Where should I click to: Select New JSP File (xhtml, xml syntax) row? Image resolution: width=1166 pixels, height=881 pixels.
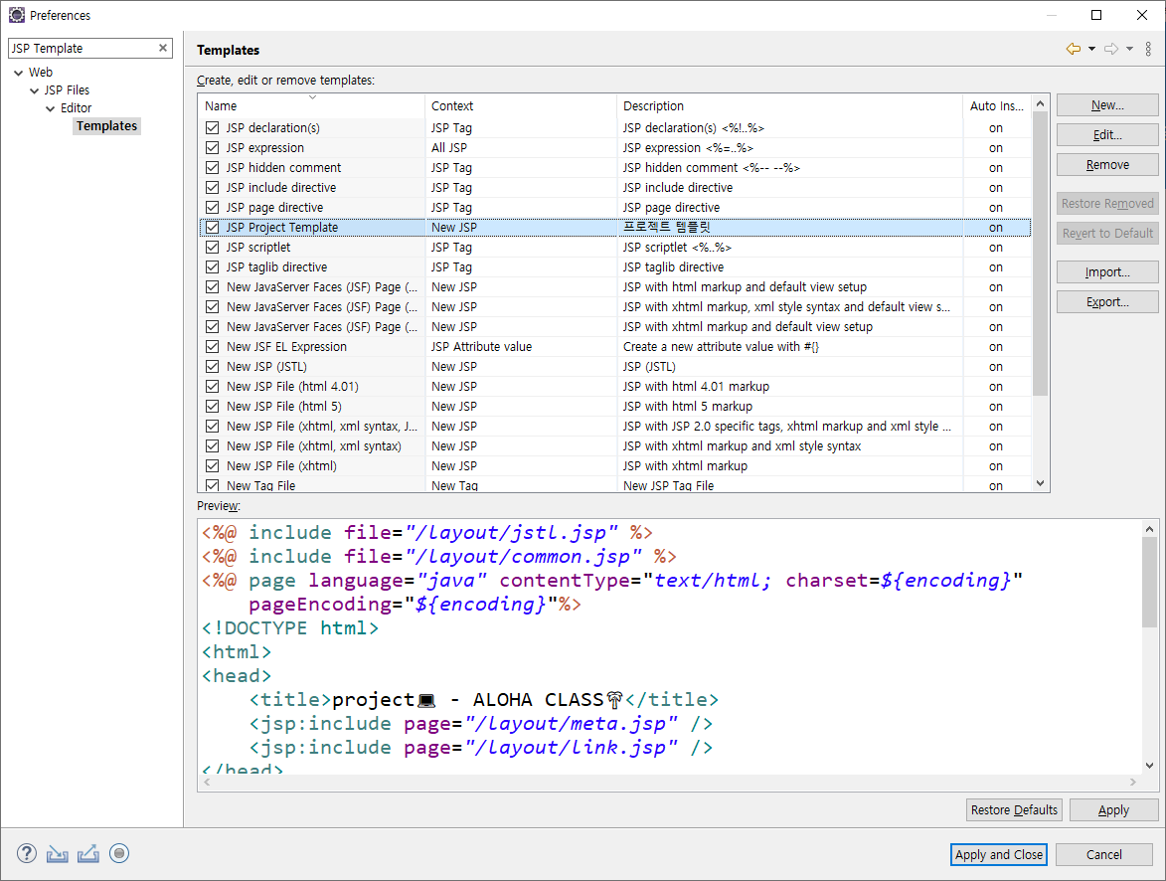(x=615, y=445)
